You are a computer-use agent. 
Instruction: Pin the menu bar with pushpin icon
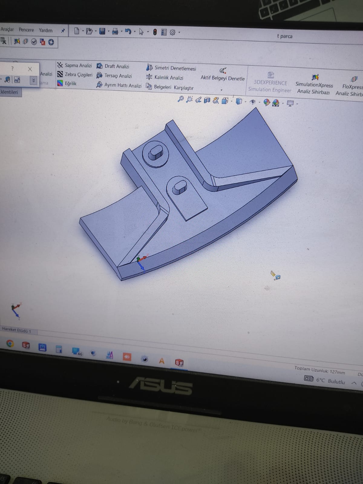click(x=63, y=31)
